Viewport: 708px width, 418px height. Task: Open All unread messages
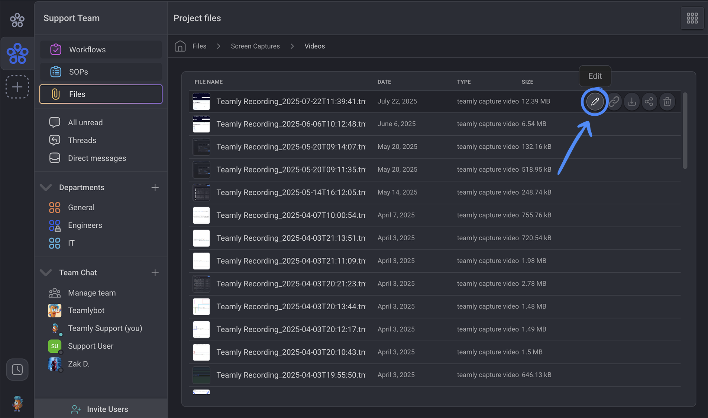[x=85, y=122]
